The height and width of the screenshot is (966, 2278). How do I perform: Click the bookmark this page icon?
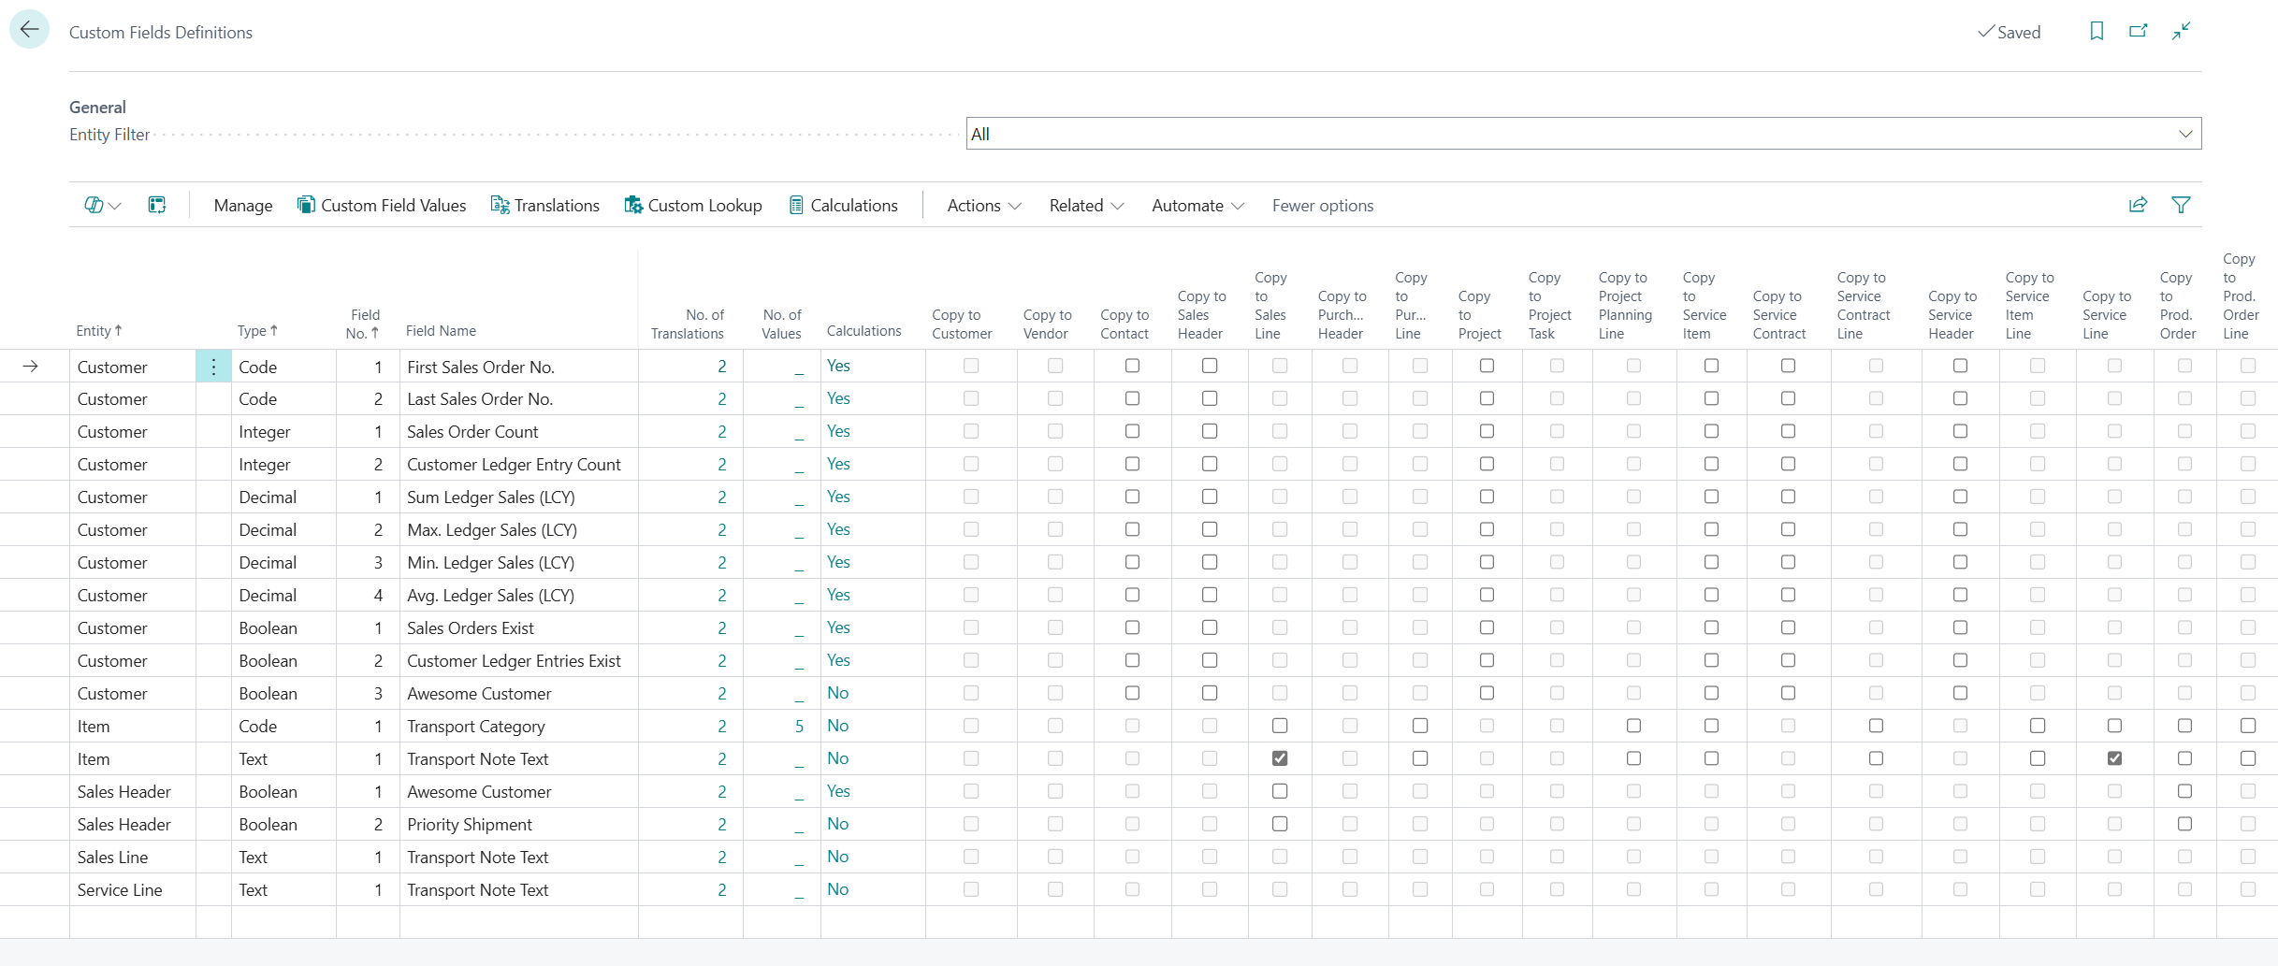pyautogui.click(x=2096, y=31)
